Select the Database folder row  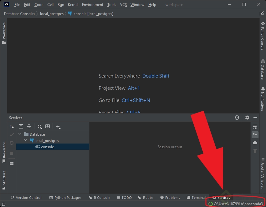click(53, 134)
